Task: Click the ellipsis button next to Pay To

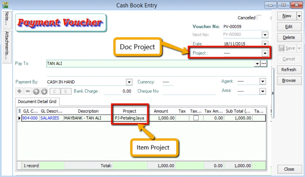Action: (x=264, y=64)
